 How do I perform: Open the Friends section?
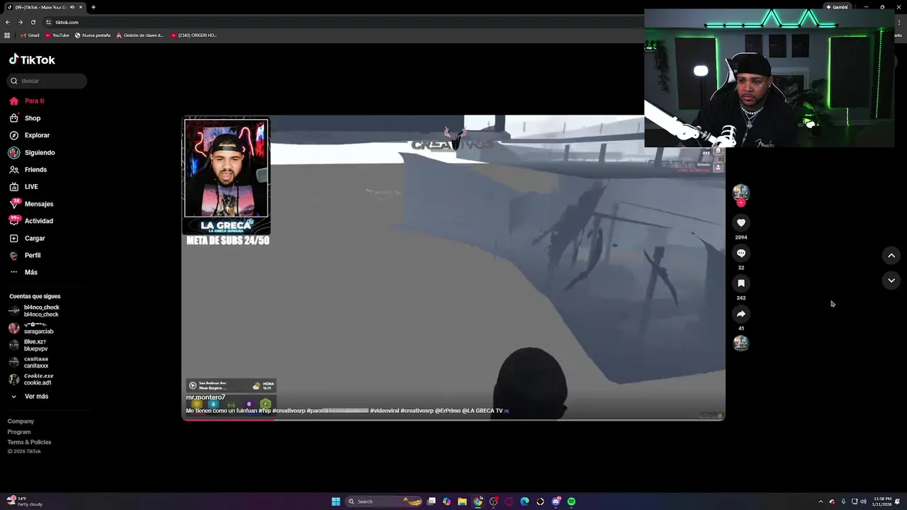click(28, 170)
